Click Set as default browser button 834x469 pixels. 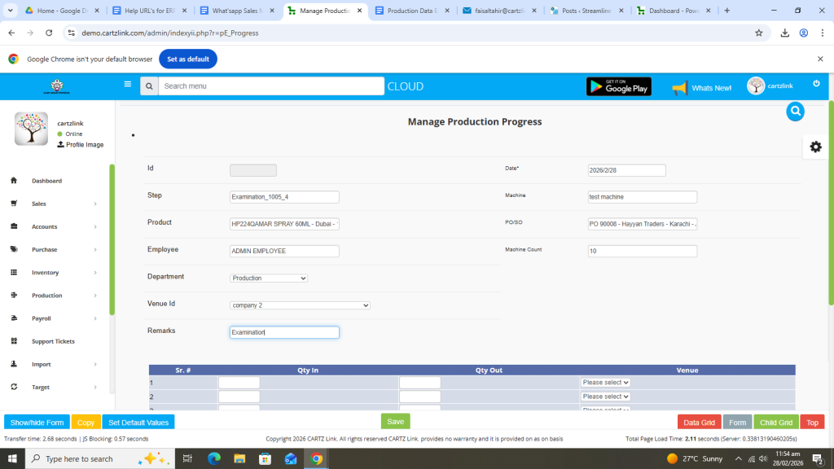(x=187, y=59)
